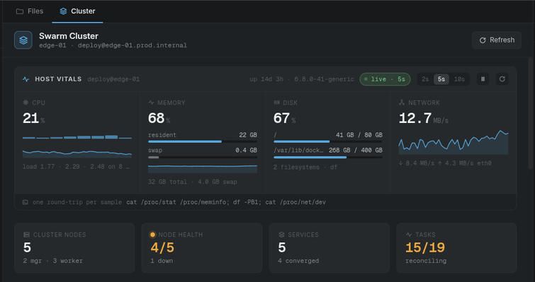Open the Node Health 4/5 card
535x282 pixels.
(x=202, y=247)
